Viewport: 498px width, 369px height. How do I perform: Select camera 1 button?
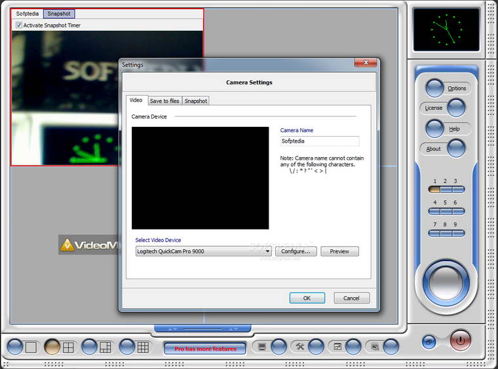434,190
